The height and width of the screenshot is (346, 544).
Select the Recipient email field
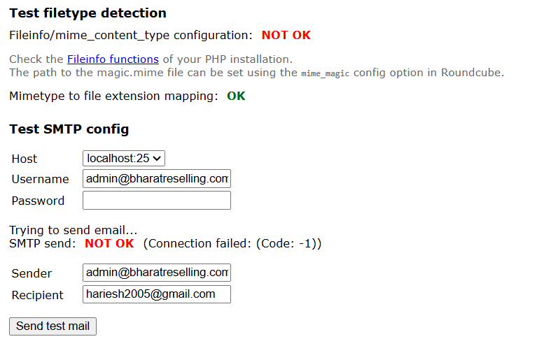click(x=156, y=294)
